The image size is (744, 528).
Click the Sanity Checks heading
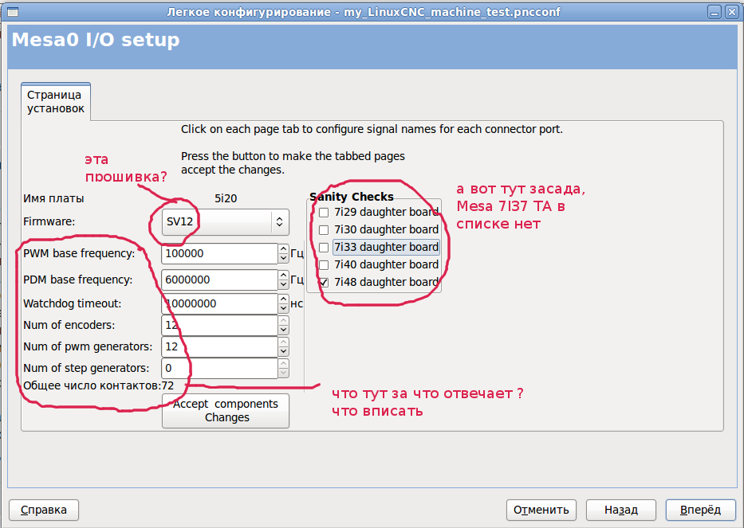[x=352, y=197]
